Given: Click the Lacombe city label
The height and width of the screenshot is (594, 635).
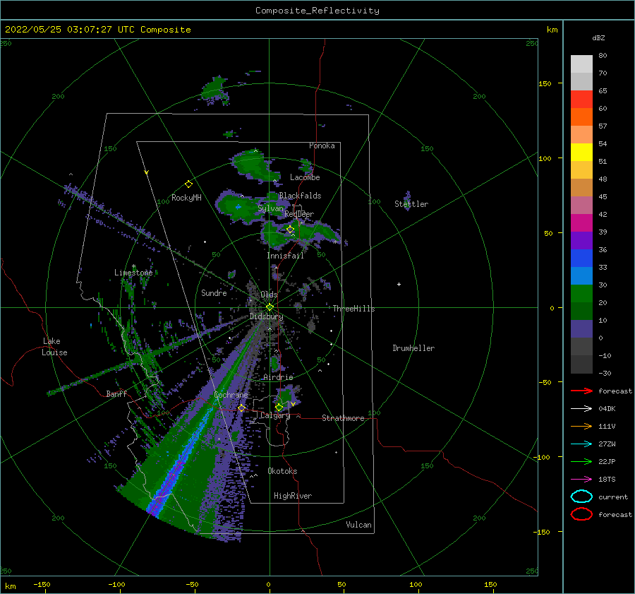Looking at the screenshot, I should 305,177.
